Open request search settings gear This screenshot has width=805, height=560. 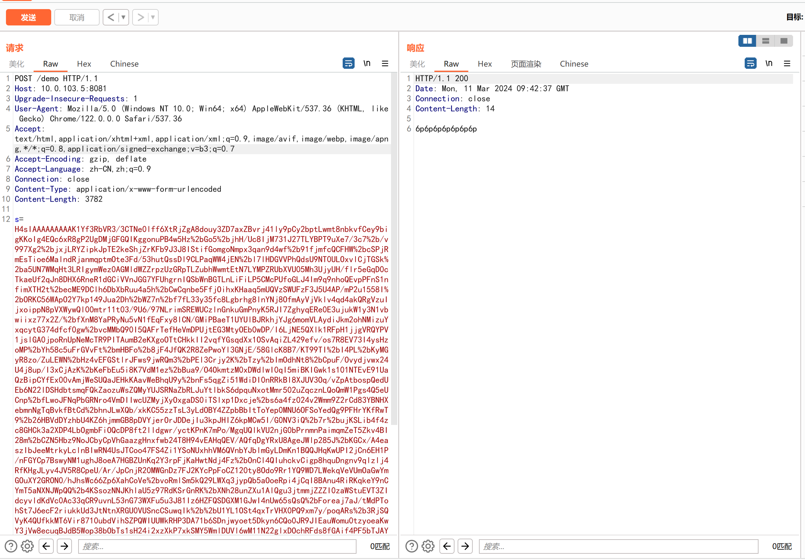pos(27,546)
